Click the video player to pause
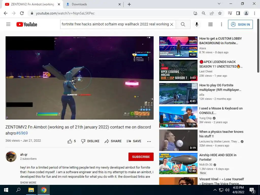260x195 pixels. tap(79, 78)
